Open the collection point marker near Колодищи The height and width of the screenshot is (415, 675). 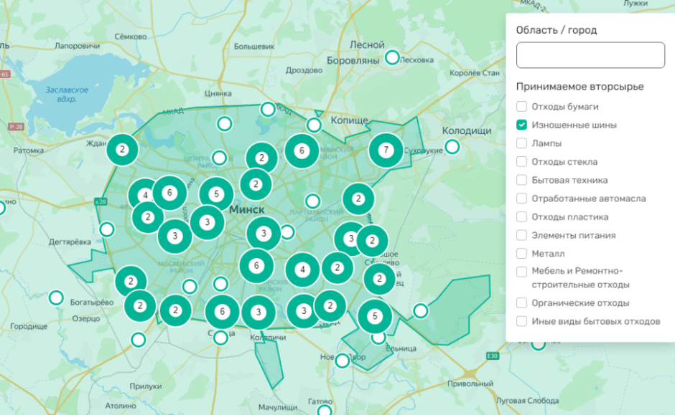tap(452, 147)
